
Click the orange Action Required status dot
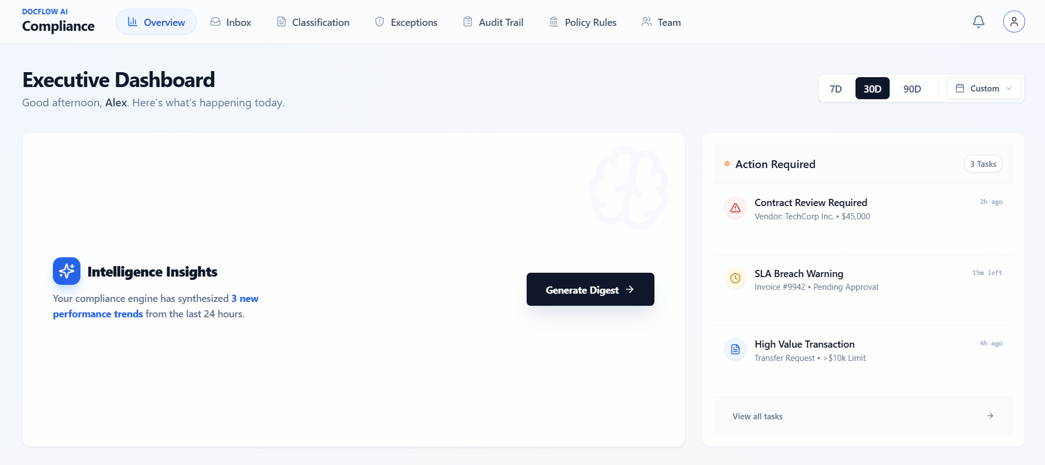727,164
